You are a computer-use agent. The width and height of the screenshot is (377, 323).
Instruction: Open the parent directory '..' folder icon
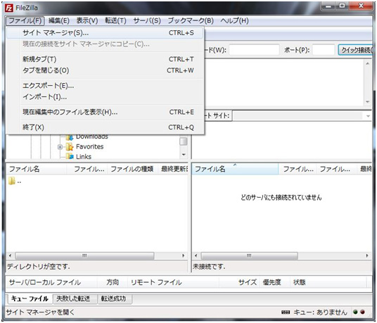pyautogui.click(x=11, y=181)
